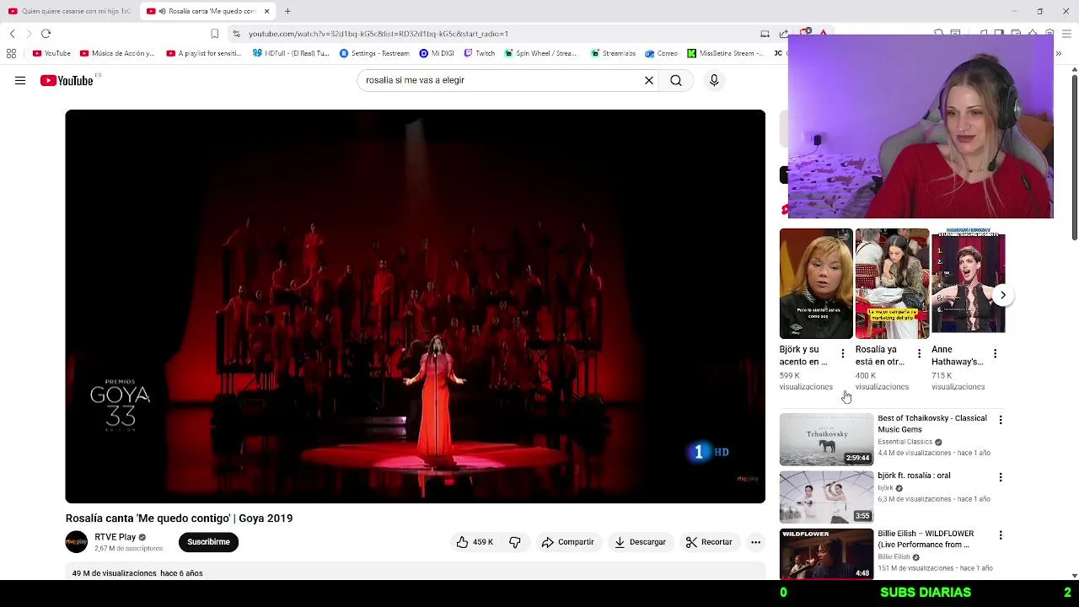Start voice search with the microphone
This screenshot has height=607, width=1079.
click(714, 80)
